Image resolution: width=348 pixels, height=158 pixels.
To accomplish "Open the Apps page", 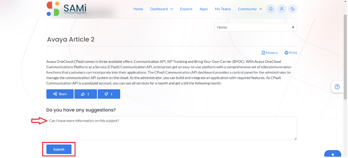I will (x=203, y=9).
